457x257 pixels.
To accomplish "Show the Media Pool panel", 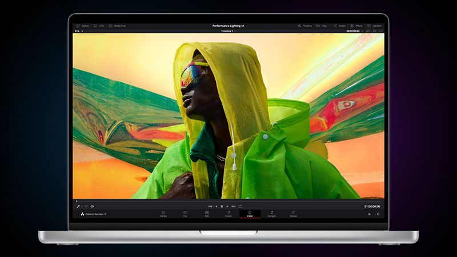I will [x=118, y=26].
